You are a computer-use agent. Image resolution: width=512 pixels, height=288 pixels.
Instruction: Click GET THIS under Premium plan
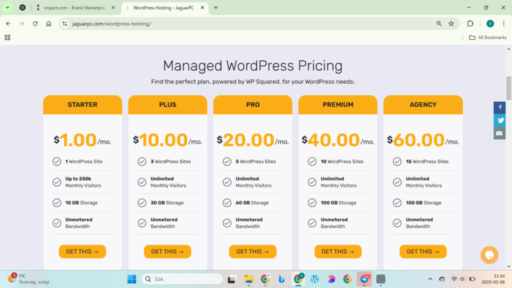click(x=338, y=251)
